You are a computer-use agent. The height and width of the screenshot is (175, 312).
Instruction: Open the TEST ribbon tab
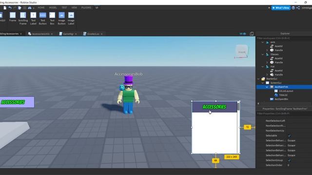tap(64, 8)
